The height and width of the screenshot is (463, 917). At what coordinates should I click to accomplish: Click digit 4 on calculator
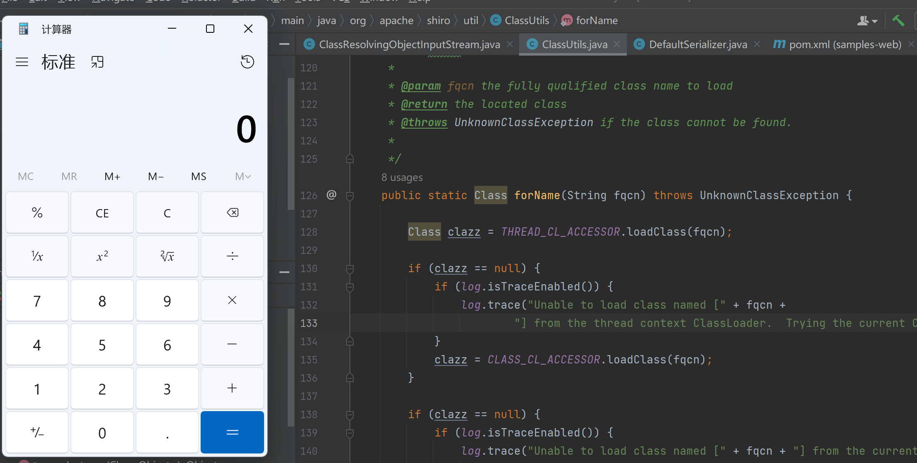tap(37, 344)
